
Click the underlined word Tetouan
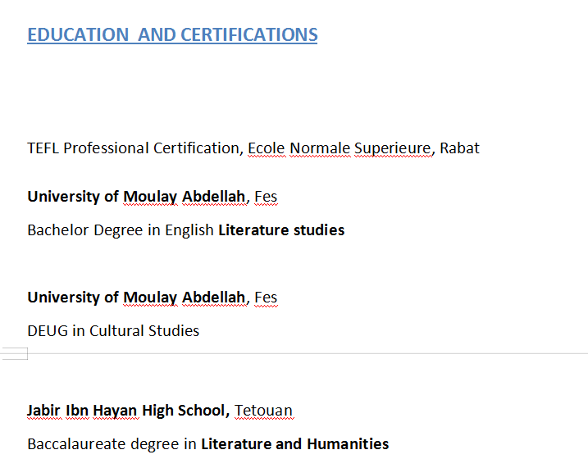pyautogui.click(x=263, y=411)
